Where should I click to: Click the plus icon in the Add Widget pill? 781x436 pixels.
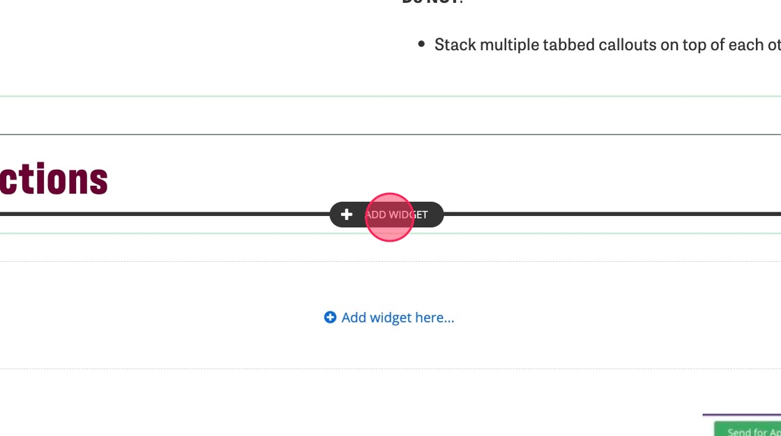pos(347,215)
